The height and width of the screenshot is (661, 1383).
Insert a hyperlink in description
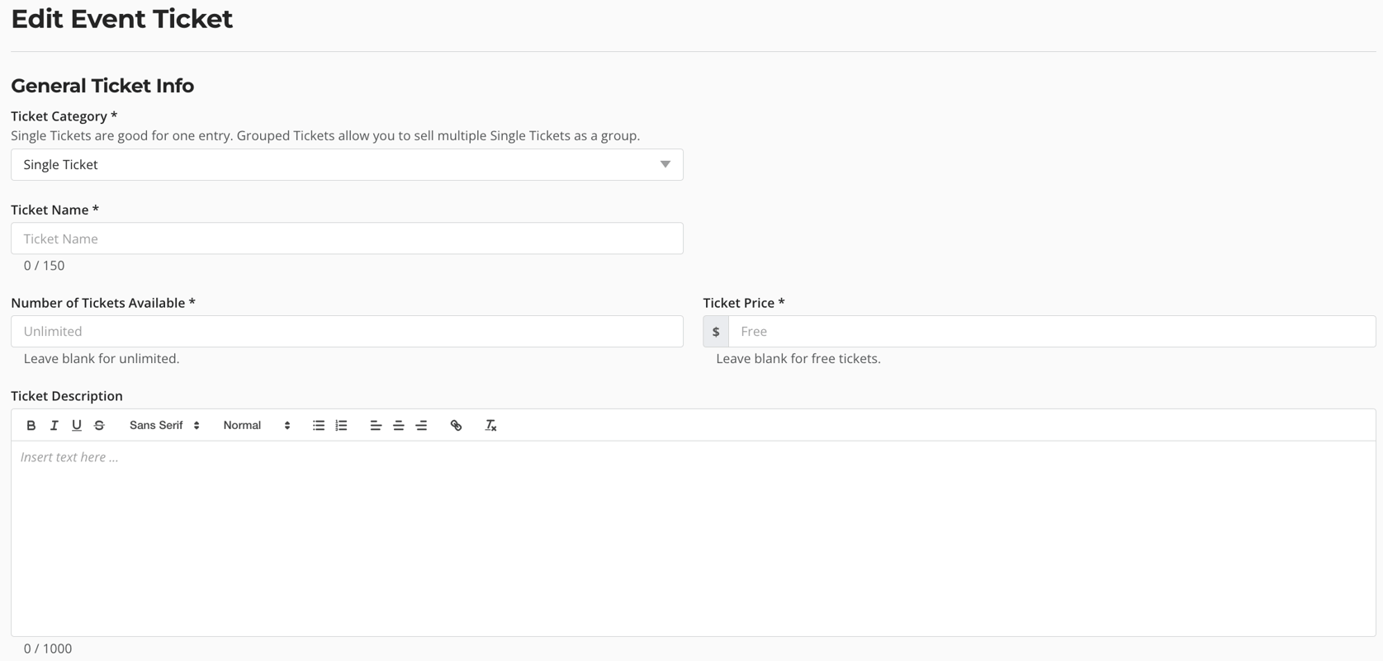456,426
